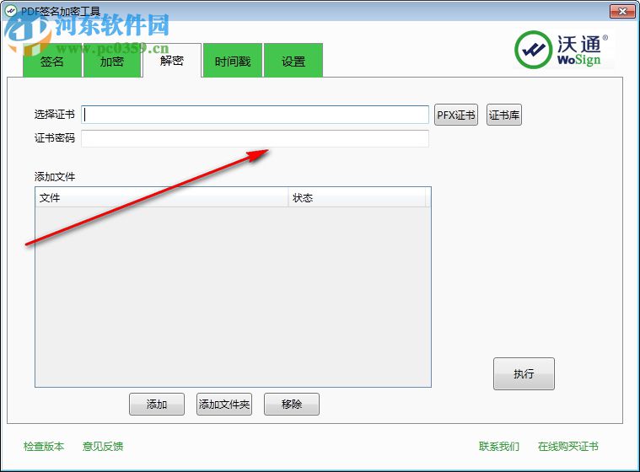Click into the 选择证书 input field
Image resolution: width=640 pixels, height=472 pixels.
pos(255,115)
